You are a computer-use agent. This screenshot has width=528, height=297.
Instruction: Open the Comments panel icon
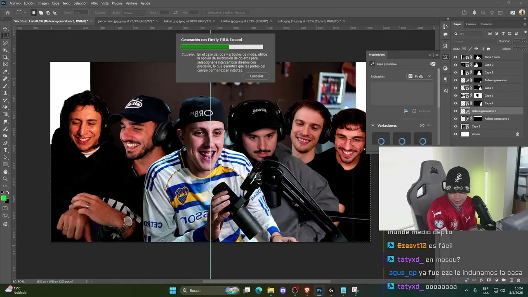tap(445, 34)
